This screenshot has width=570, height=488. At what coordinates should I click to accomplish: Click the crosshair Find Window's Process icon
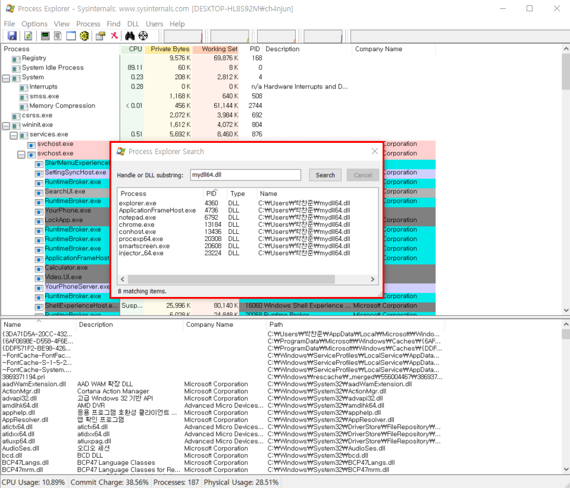point(143,36)
